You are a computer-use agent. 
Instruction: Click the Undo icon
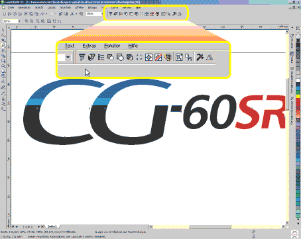(x=42, y=14)
